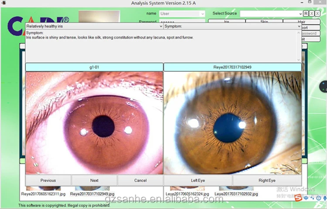
Task: Switch to the Iris tab
Action: tap(226, 21)
